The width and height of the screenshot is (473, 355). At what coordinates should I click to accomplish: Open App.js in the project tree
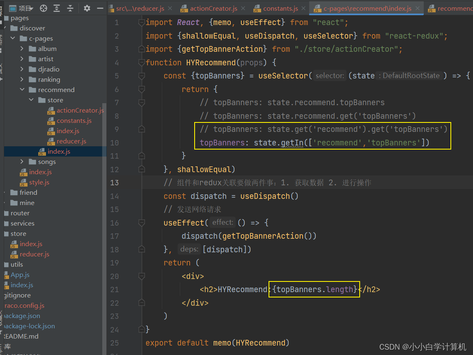pyautogui.click(x=20, y=274)
